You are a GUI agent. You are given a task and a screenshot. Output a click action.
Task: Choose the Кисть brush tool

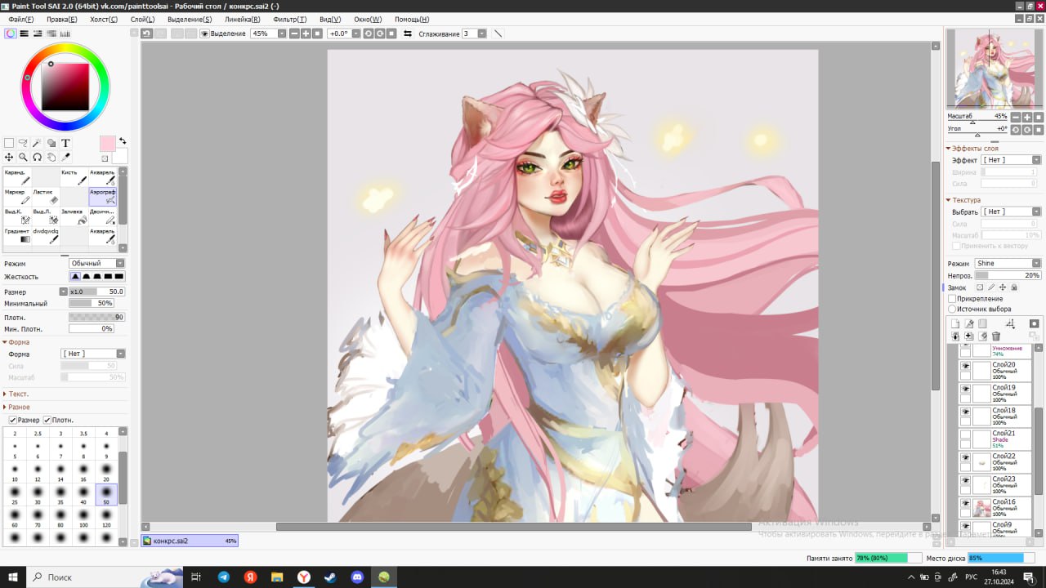[x=74, y=176]
